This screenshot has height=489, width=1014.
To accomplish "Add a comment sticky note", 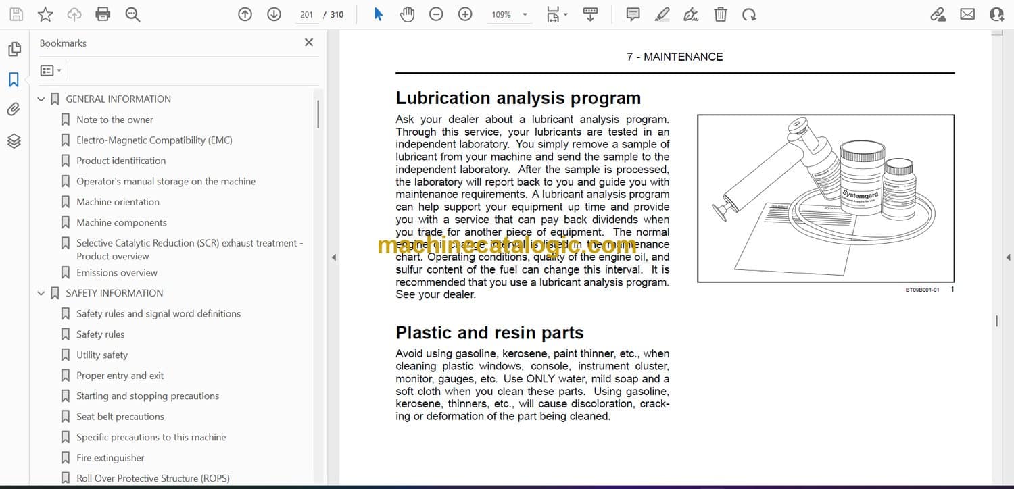I will click(x=633, y=14).
